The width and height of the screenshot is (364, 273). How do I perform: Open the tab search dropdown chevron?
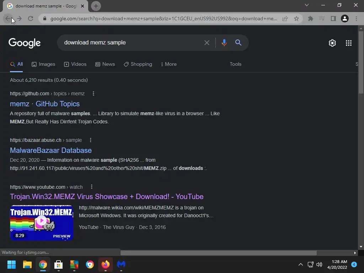tap(307, 5)
